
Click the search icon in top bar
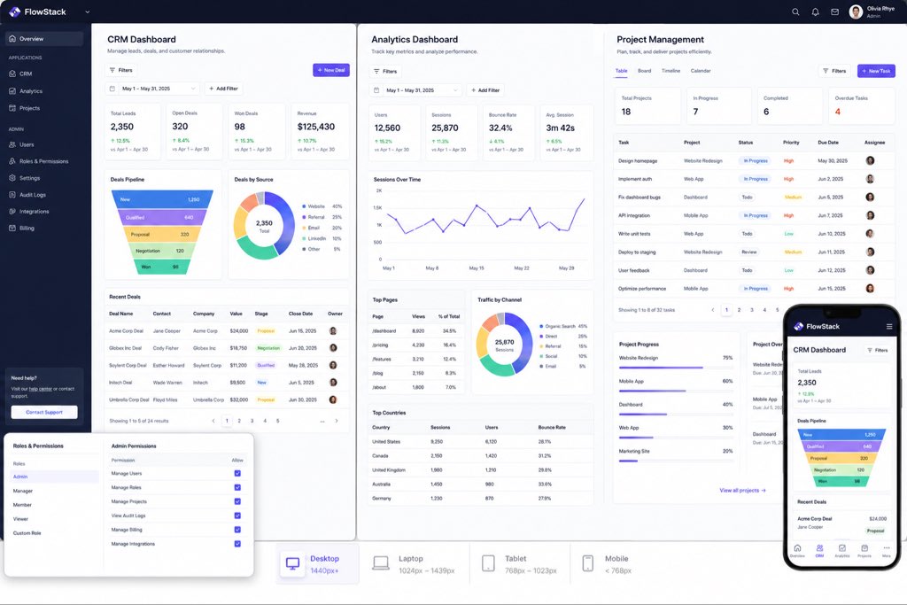pyautogui.click(x=795, y=12)
